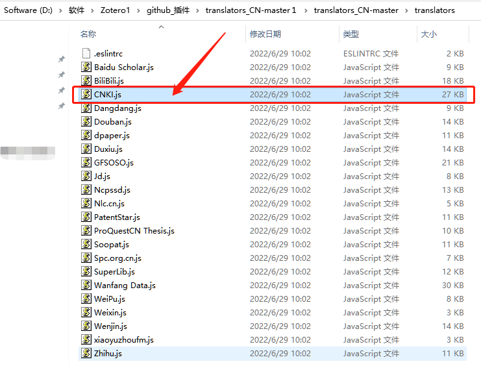The width and height of the screenshot is (481, 366).
Task: Click the Zhihu.js file name
Action: pos(108,354)
